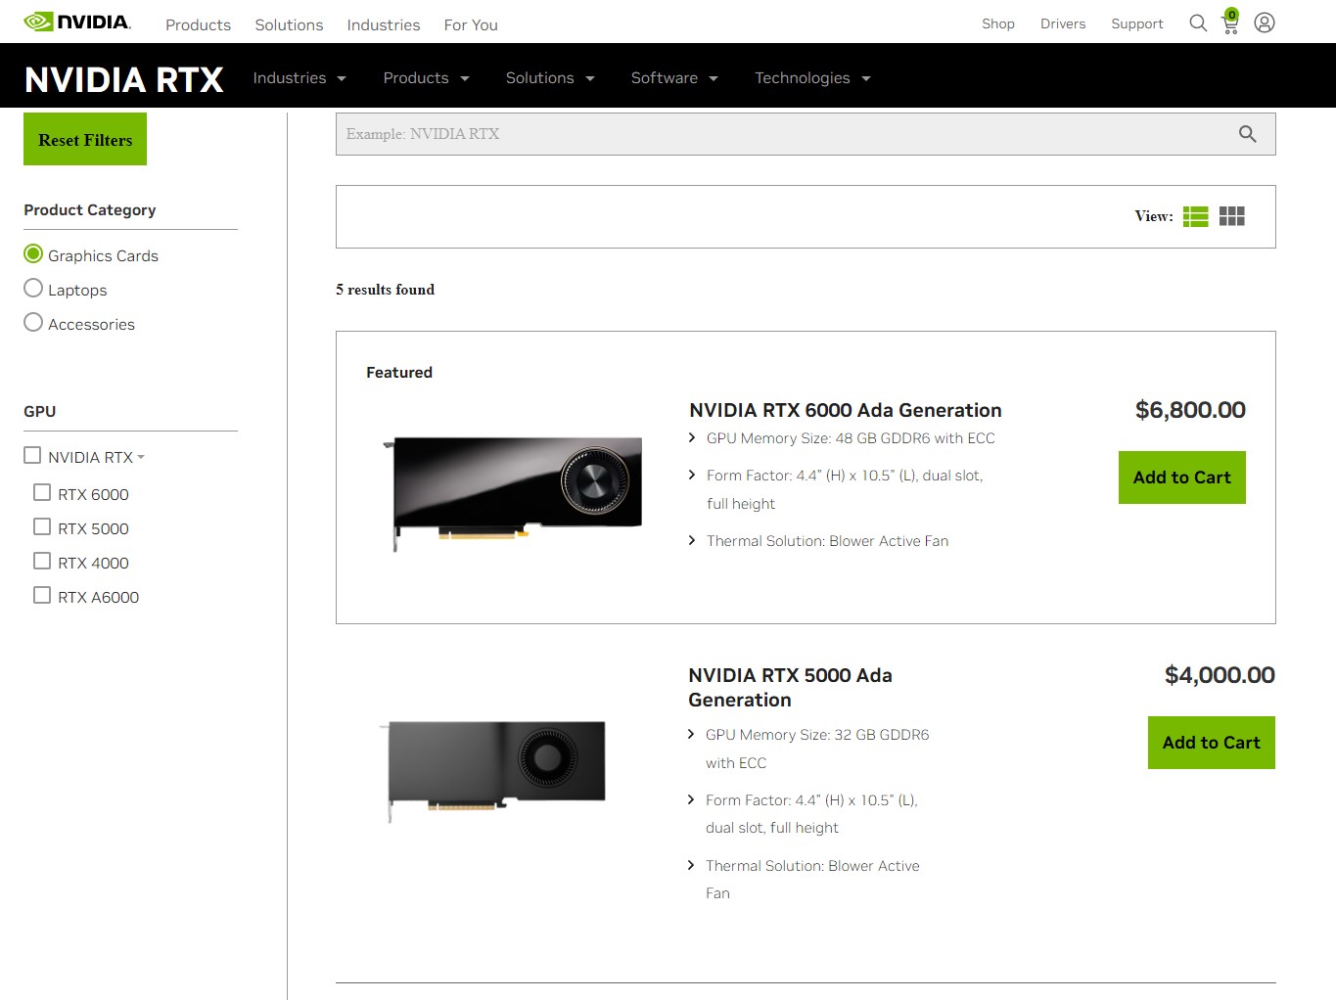Go to Drivers link
Image resolution: width=1336 pixels, height=1000 pixels.
click(1063, 23)
